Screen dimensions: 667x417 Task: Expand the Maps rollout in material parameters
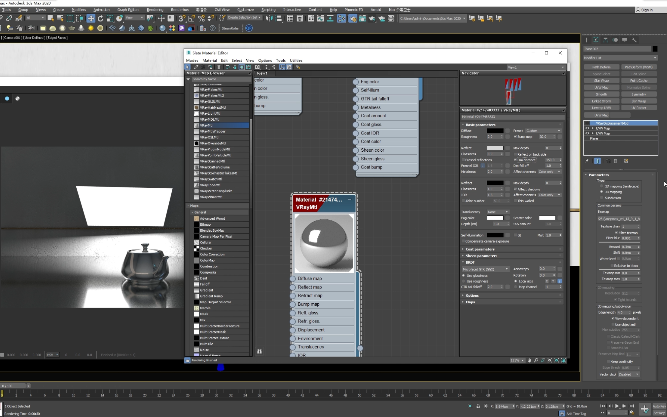point(470,302)
